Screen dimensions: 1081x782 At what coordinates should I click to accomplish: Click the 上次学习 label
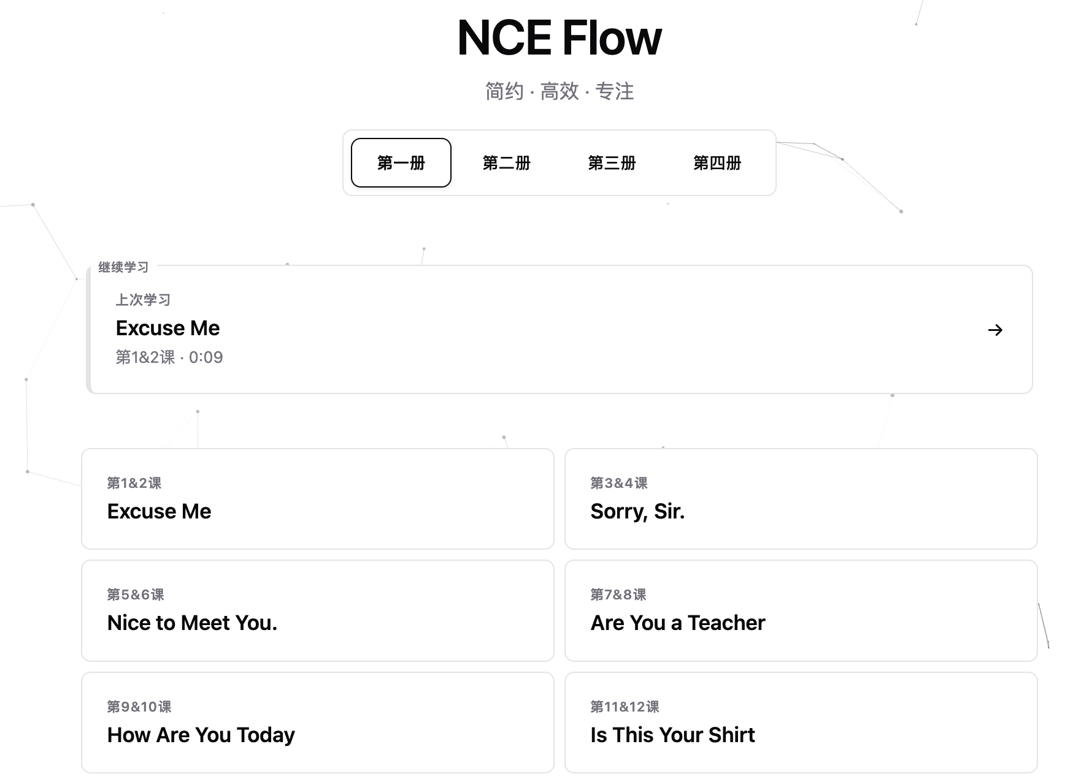click(144, 300)
